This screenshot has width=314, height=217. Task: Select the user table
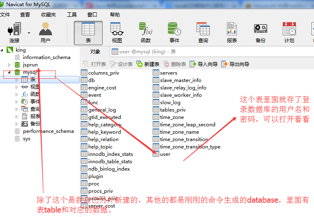pos(161,154)
